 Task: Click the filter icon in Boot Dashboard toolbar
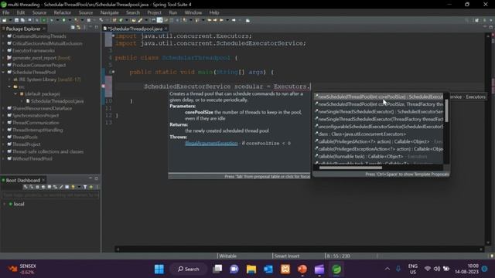pos(85,187)
